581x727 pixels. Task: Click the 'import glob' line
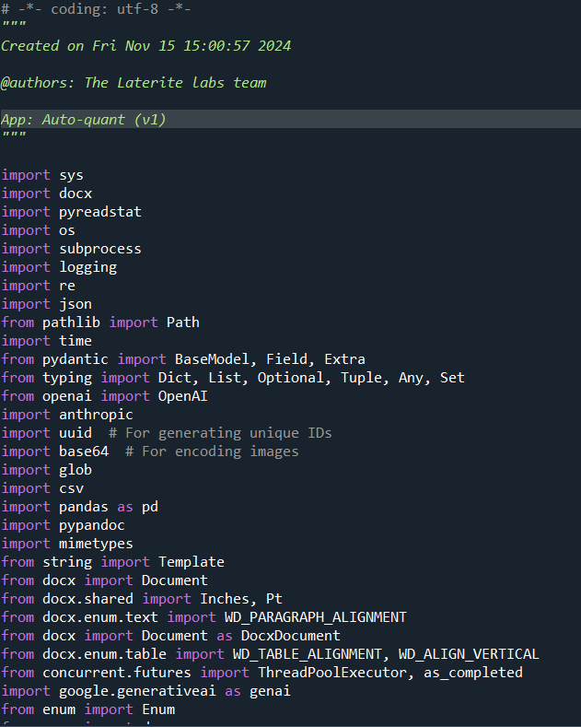47,470
